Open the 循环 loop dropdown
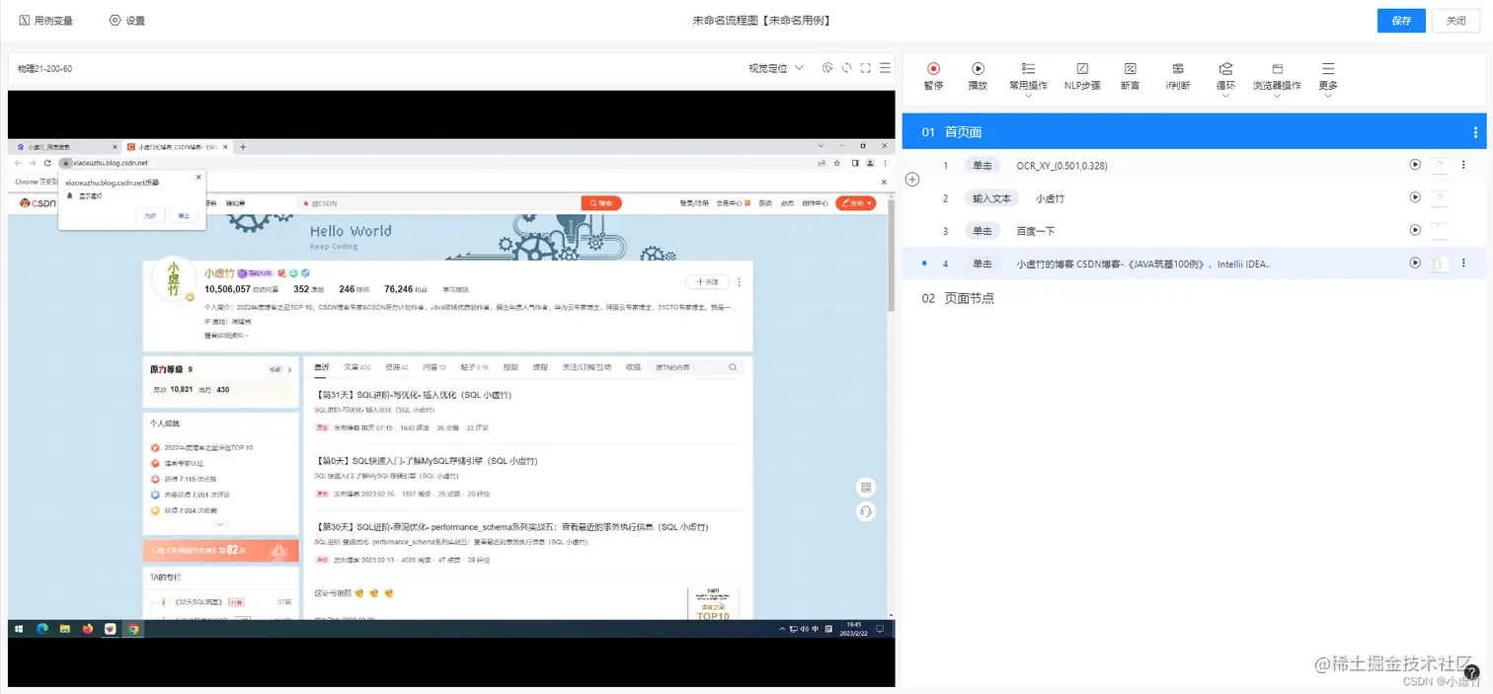Image resolution: width=1493 pixels, height=694 pixels. 1225,77
